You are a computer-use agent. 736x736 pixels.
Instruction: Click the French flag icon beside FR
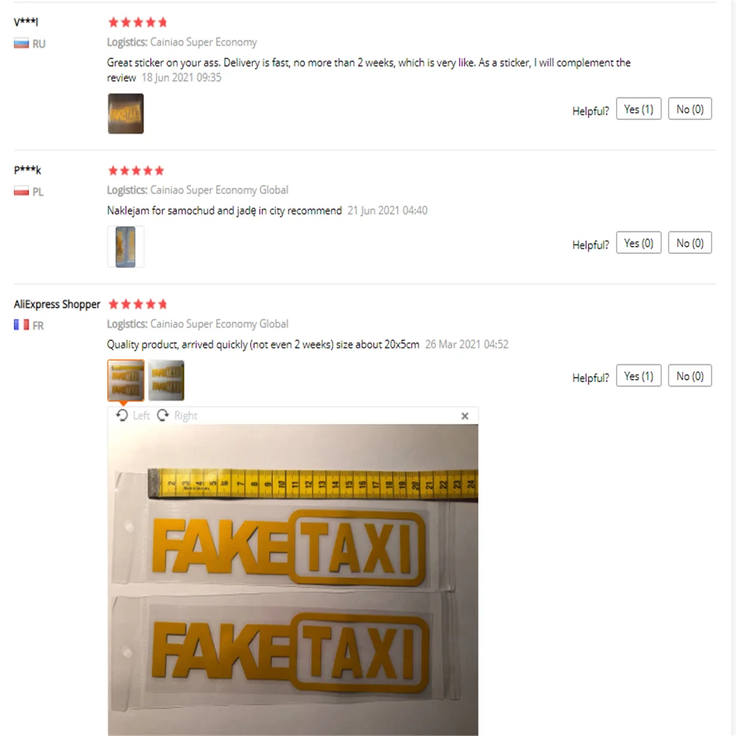click(x=21, y=325)
